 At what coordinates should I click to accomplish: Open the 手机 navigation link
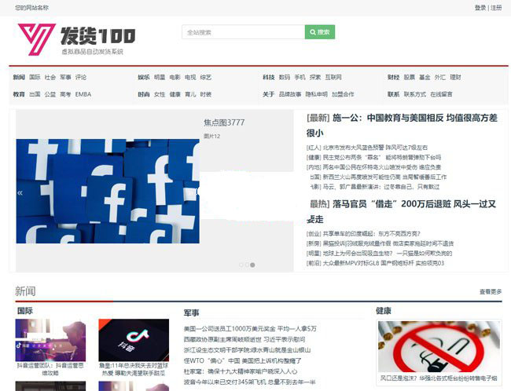[x=300, y=77]
